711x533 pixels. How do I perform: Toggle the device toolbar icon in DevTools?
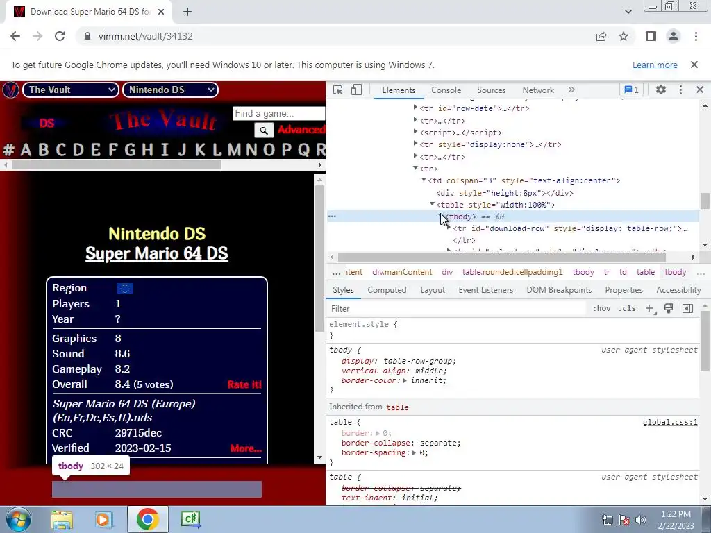tap(356, 90)
